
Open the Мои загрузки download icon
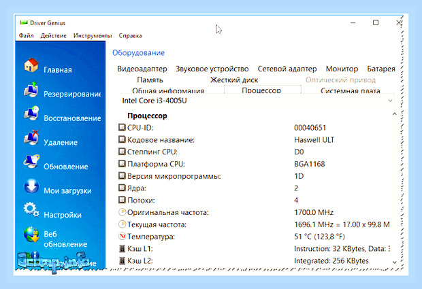click(x=31, y=186)
